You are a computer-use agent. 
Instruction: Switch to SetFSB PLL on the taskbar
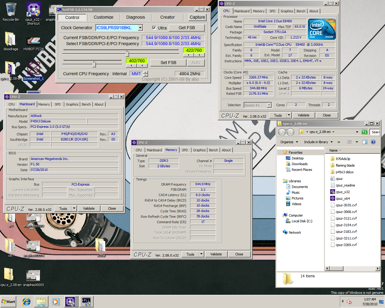pyautogui.click(x=87, y=302)
